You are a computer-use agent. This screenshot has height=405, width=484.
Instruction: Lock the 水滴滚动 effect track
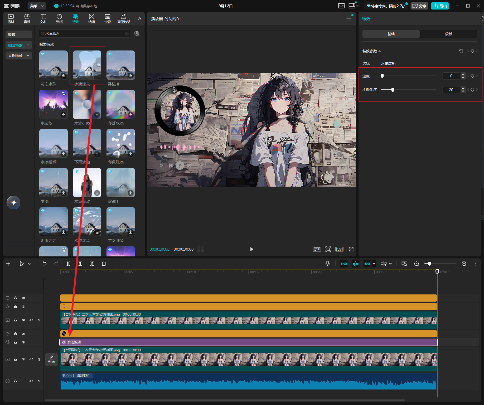tap(16, 342)
